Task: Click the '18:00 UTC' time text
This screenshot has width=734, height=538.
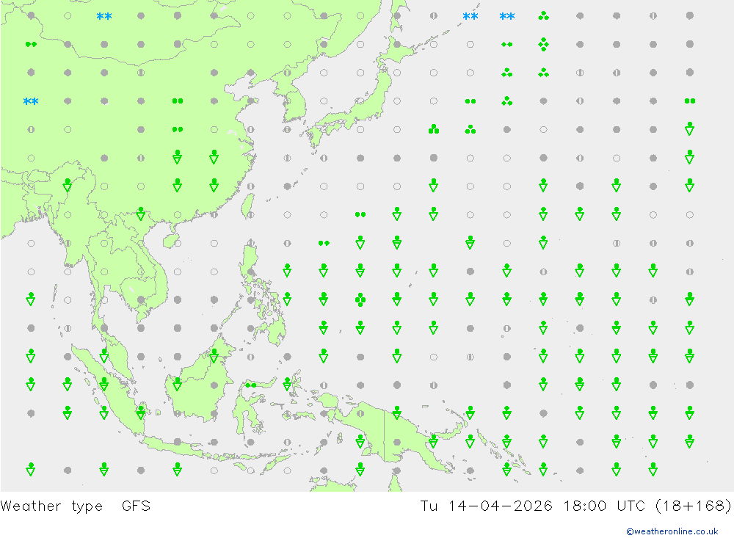Action: [604, 506]
